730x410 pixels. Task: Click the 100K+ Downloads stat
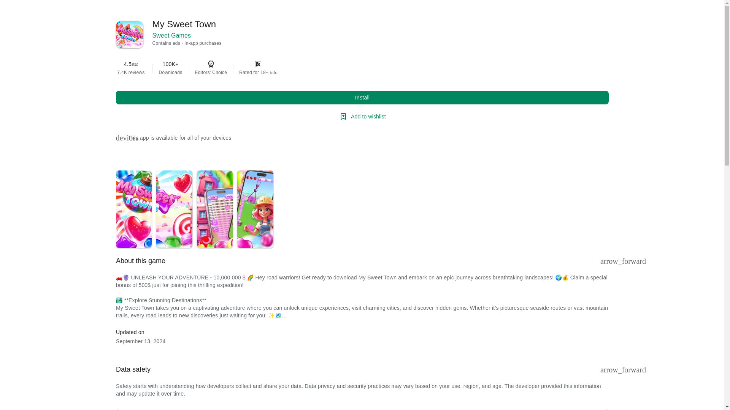coord(170,68)
